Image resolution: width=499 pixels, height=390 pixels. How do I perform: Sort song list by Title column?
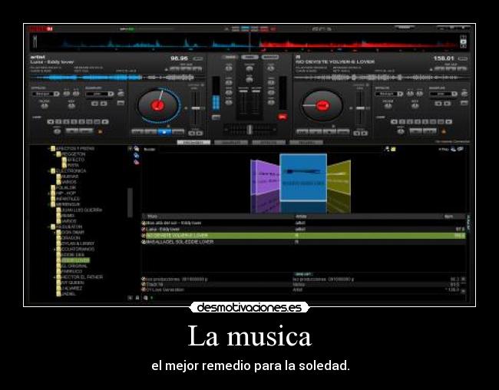152,216
